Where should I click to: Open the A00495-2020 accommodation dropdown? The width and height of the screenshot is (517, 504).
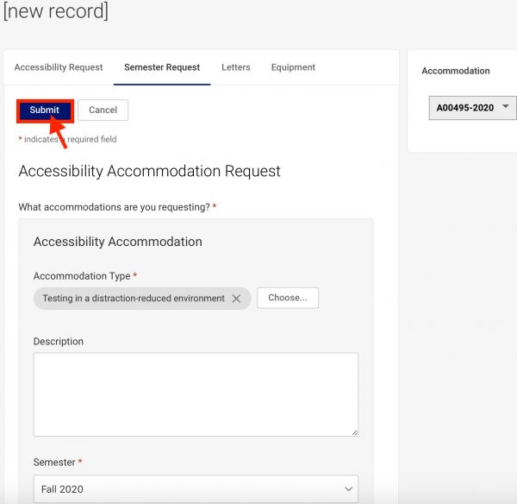click(x=472, y=108)
